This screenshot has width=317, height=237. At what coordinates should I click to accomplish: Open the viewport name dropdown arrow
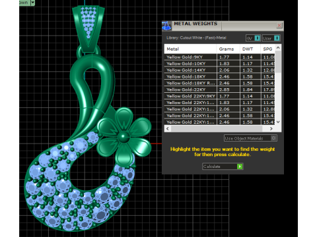click(x=32, y=3)
